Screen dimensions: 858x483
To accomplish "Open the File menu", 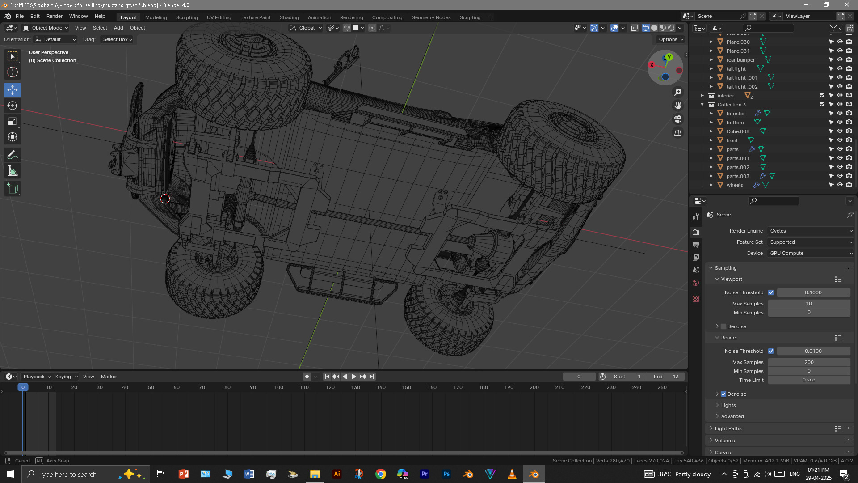I will pos(20,16).
